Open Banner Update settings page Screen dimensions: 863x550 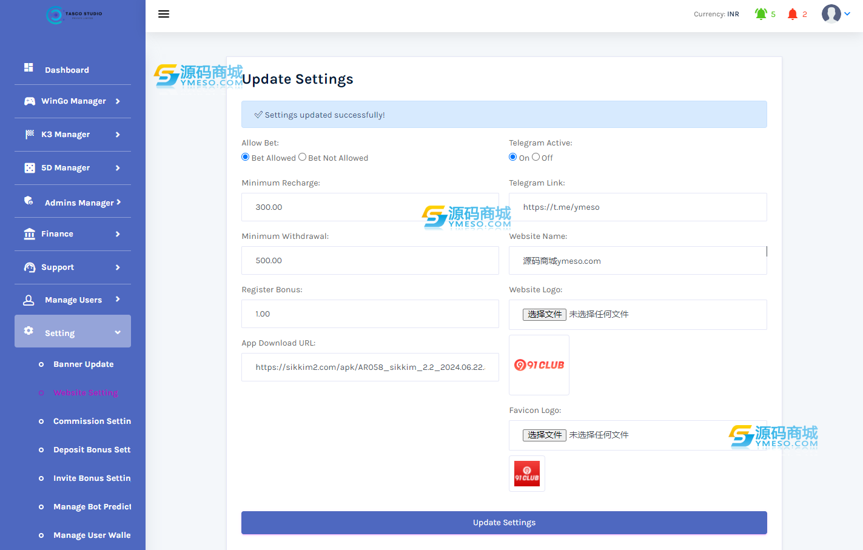click(83, 364)
